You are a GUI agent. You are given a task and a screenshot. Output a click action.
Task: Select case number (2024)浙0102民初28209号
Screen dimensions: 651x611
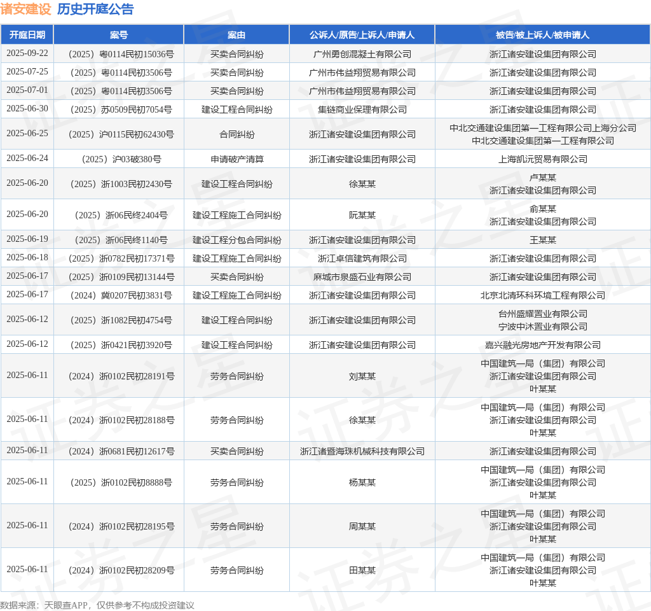(121, 571)
